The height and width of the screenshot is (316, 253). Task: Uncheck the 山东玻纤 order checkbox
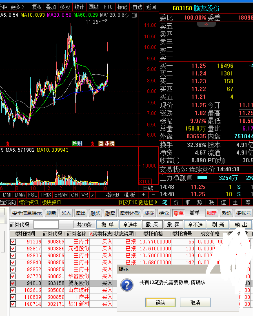[x=13, y=290]
